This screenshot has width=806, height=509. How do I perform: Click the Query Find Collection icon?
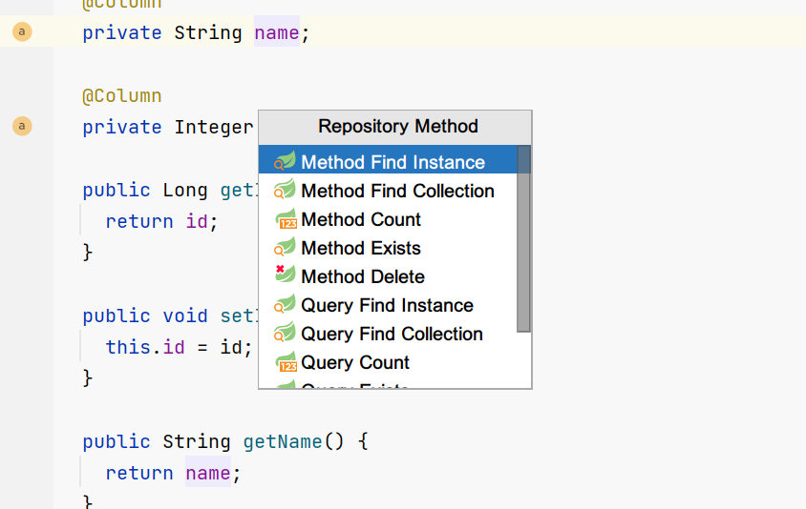pyautogui.click(x=285, y=333)
